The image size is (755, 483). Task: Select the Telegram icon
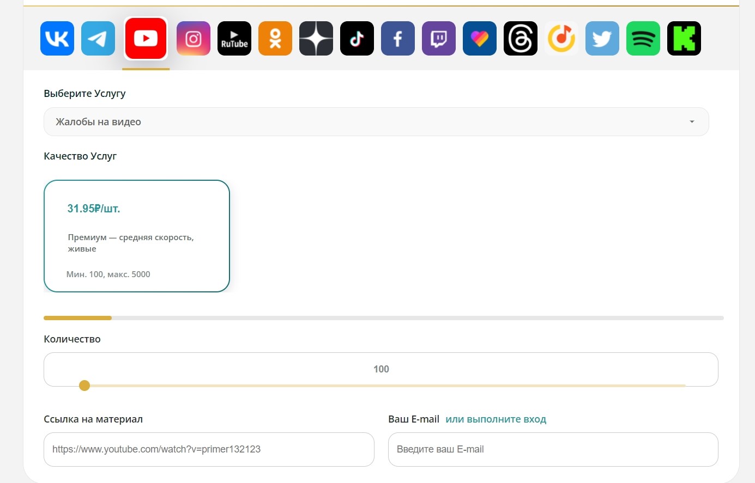pyautogui.click(x=98, y=39)
